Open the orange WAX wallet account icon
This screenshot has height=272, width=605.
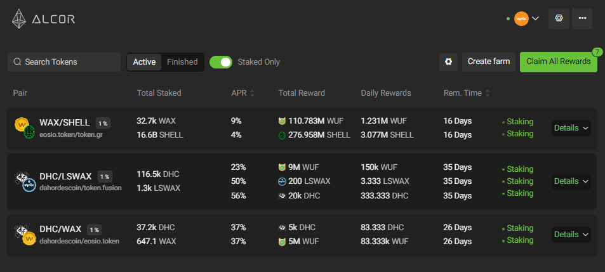(521, 18)
